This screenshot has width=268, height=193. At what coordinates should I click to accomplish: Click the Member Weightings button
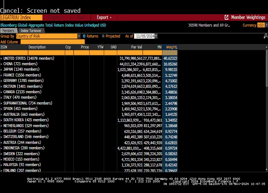[x=245, y=17]
